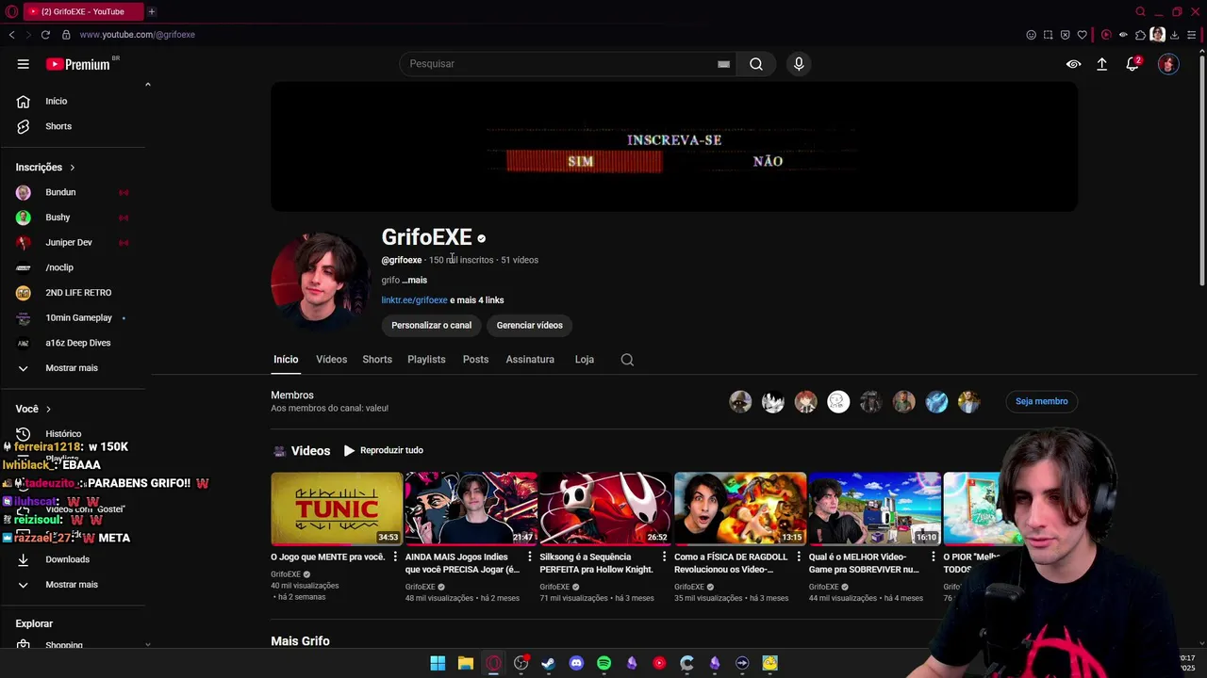Click Gerenciar vídeos button
Image resolution: width=1207 pixels, height=678 pixels.
click(x=529, y=326)
